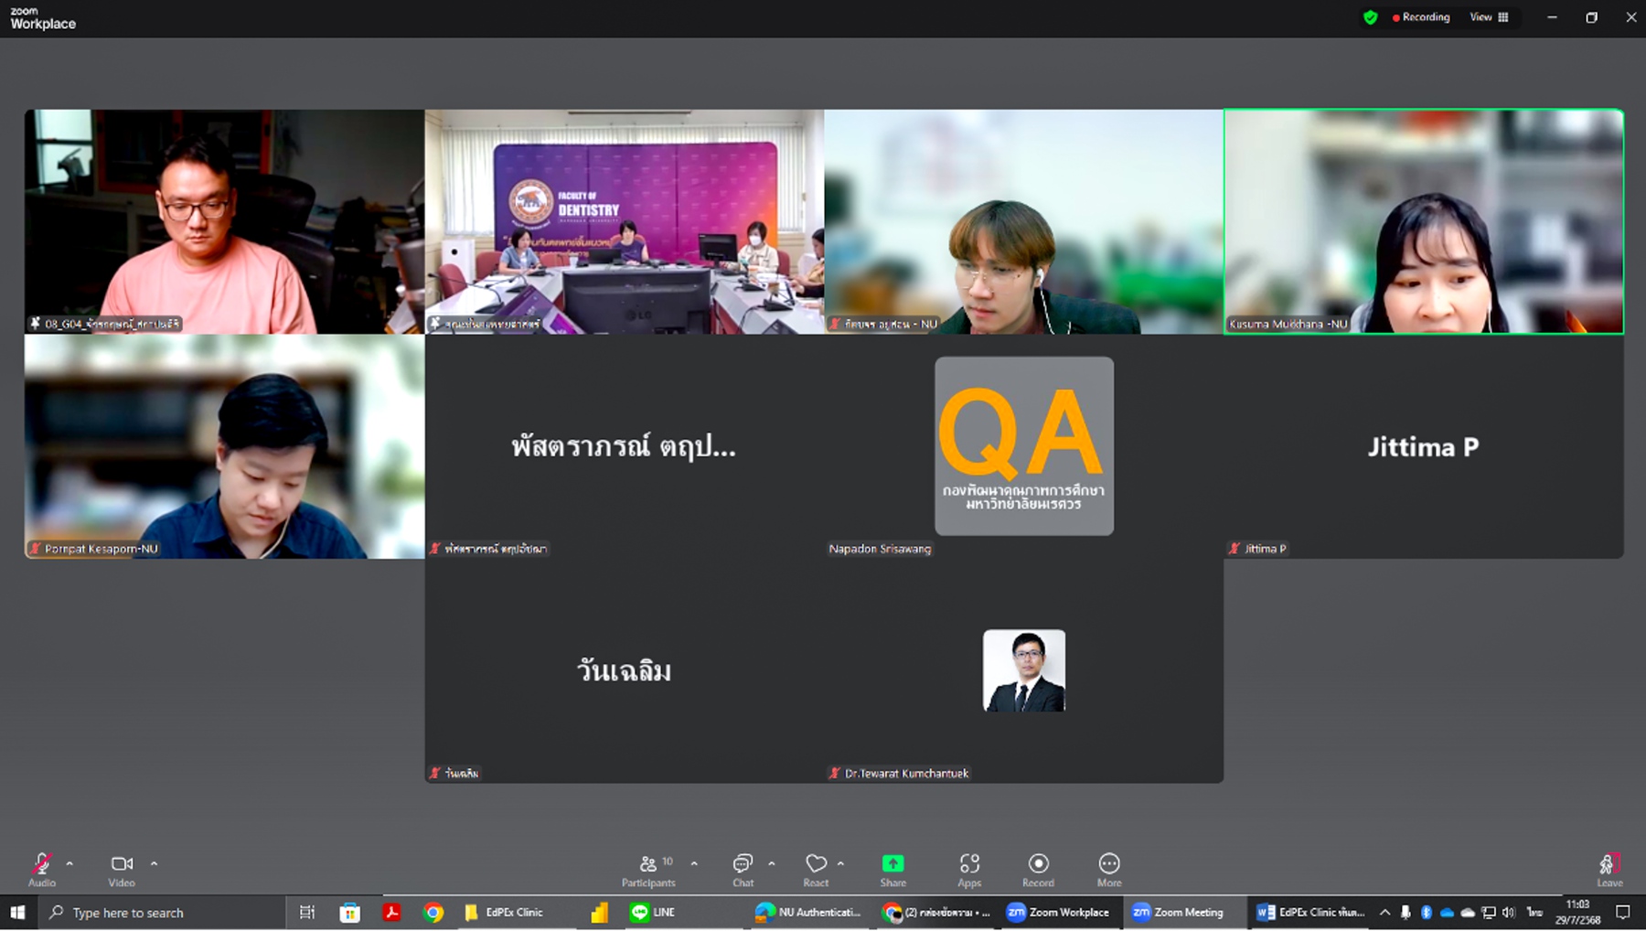
Task: Click the Recording indicator
Action: coord(1421,17)
